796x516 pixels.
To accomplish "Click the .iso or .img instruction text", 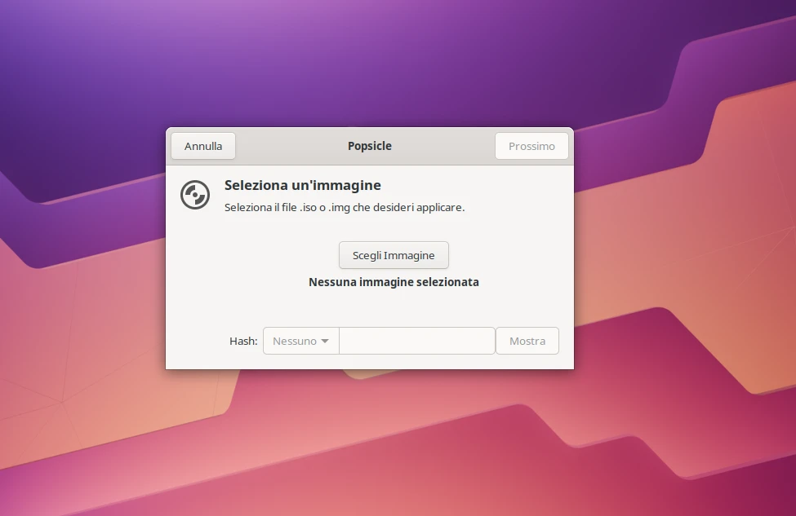I will pyautogui.click(x=345, y=207).
